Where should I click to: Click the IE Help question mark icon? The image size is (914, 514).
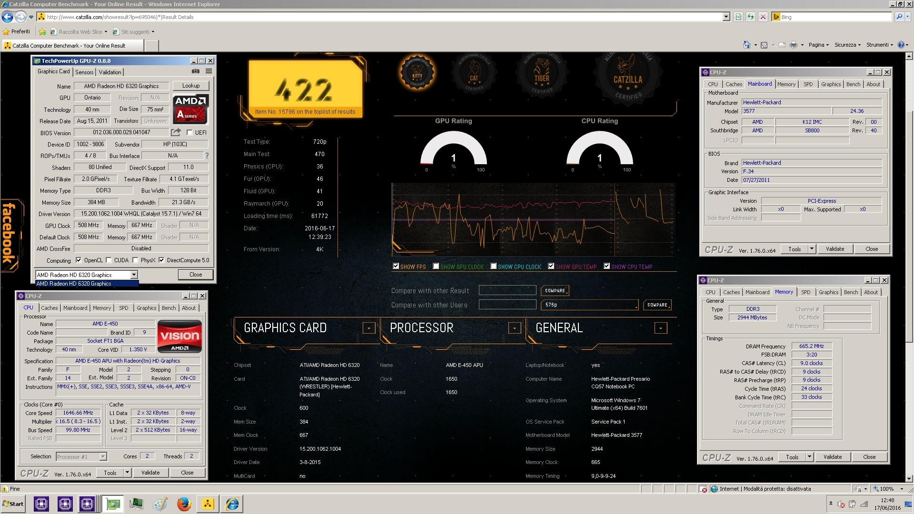click(x=901, y=45)
